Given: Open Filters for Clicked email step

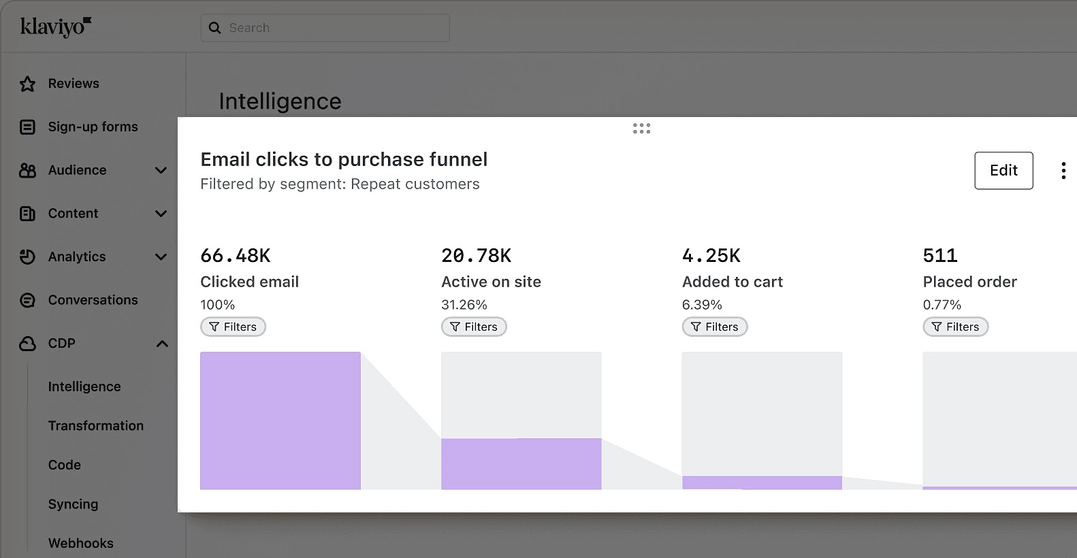Looking at the screenshot, I should pos(233,327).
